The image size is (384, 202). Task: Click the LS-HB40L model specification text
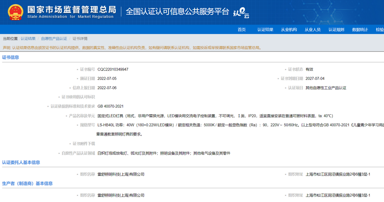pyautogui.click(x=241, y=125)
